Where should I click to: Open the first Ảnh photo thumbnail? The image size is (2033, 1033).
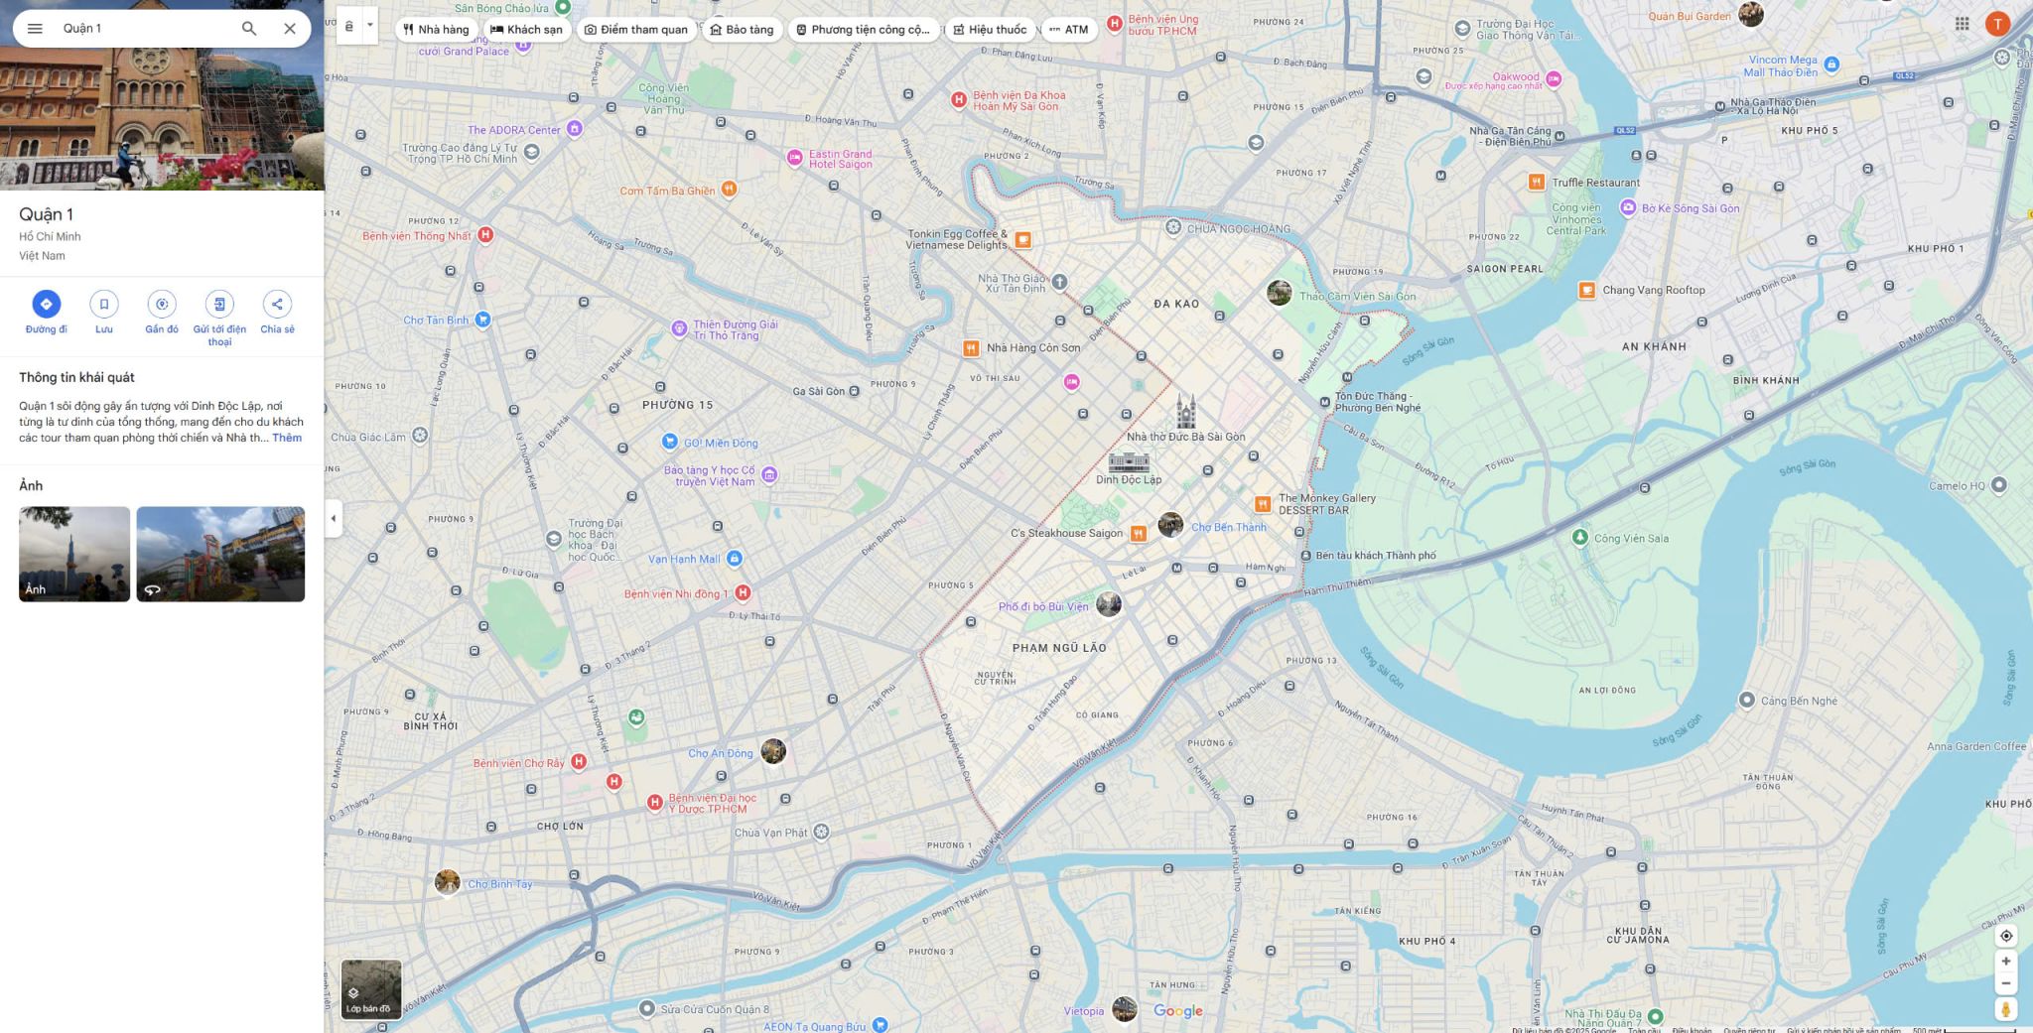coord(74,554)
